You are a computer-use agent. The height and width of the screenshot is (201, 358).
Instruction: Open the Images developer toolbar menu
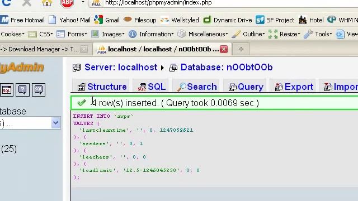click(113, 34)
